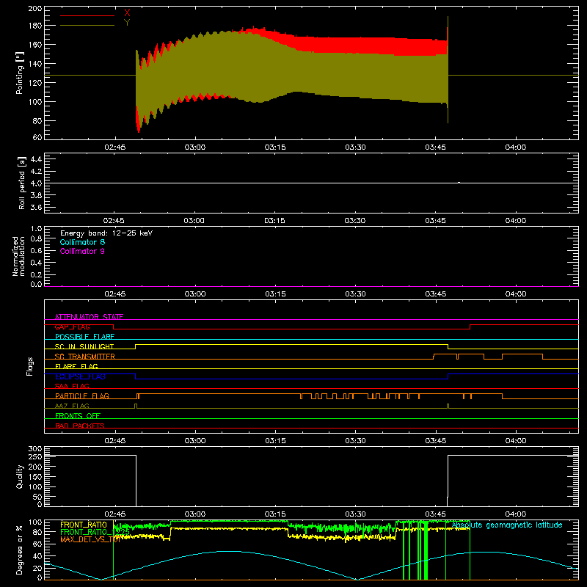This screenshot has height=587, width=587.
Task: Select the Roll period axis title
Action: point(22,183)
